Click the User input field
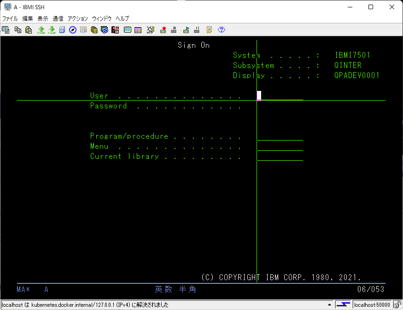This screenshot has width=403, height=310. coord(280,96)
